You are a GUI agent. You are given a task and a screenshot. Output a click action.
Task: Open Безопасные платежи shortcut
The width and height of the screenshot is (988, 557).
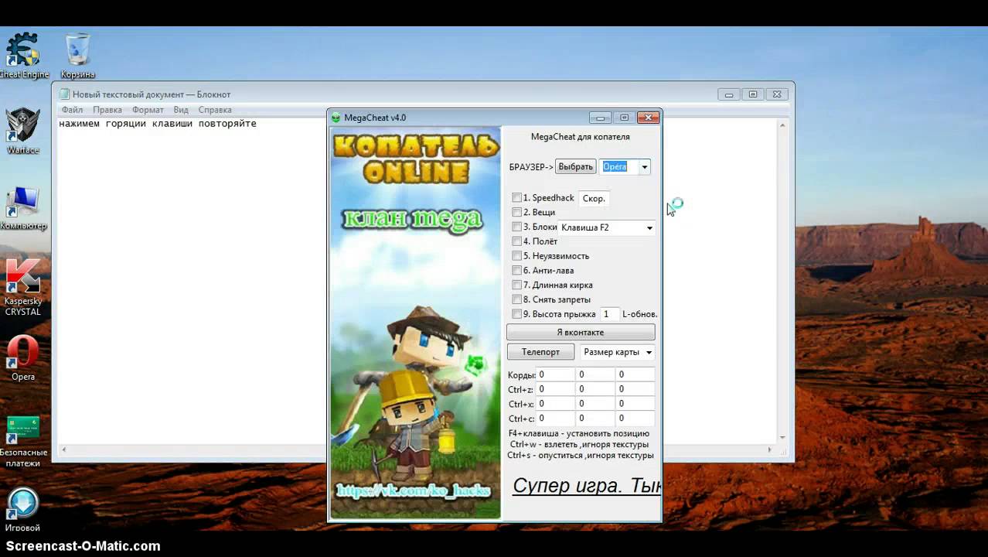point(22,442)
